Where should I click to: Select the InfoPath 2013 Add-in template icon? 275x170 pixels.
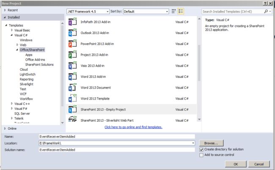tap(72, 22)
